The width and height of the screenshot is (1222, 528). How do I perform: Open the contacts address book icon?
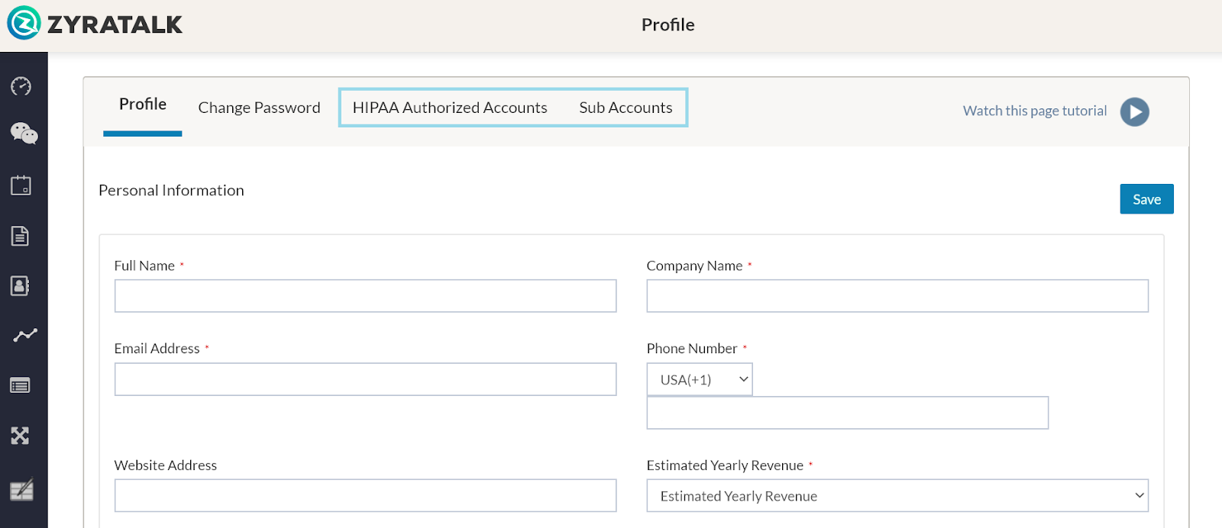coord(21,286)
